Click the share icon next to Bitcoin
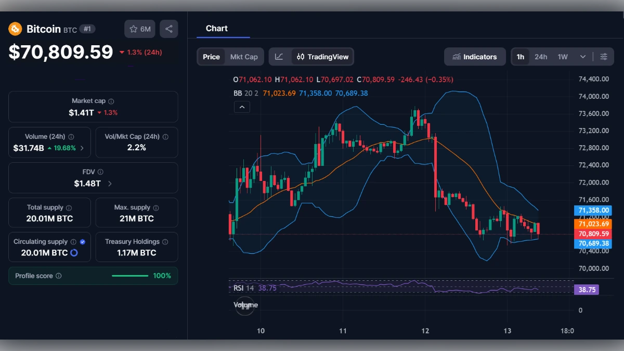Image resolution: width=624 pixels, height=351 pixels. [168, 29]
